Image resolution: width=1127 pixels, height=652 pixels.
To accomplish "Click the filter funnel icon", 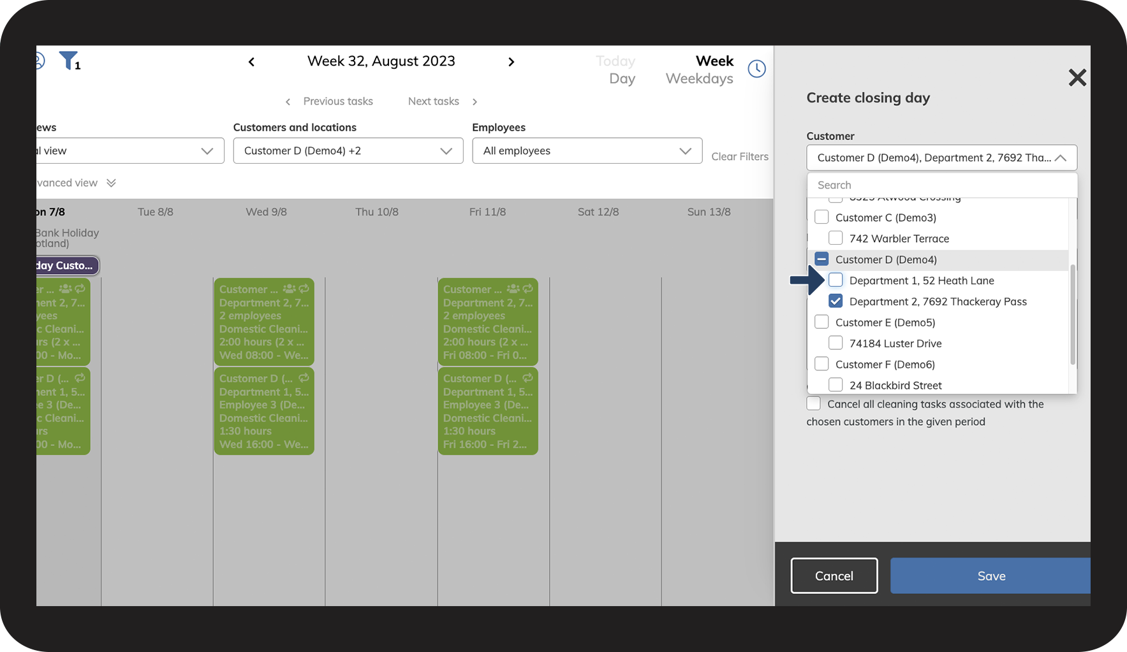I will [68, 61].
